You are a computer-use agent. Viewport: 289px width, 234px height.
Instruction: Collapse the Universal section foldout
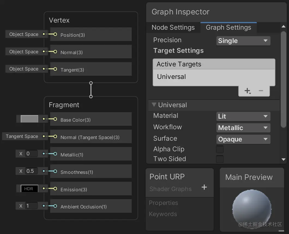click(154, 105)
